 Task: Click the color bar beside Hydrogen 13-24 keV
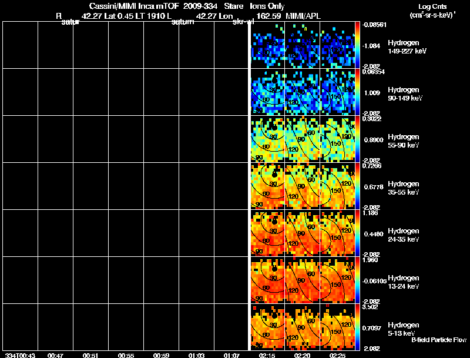(x=357, y=280)
